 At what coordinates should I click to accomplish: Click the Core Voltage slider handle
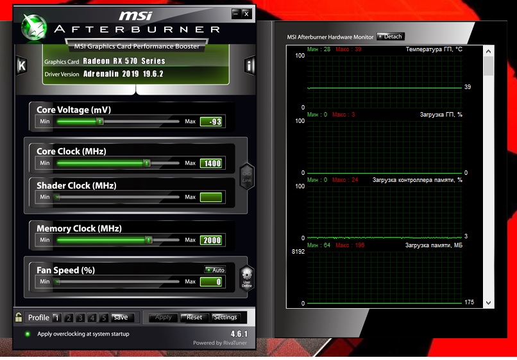coord(100,122)
